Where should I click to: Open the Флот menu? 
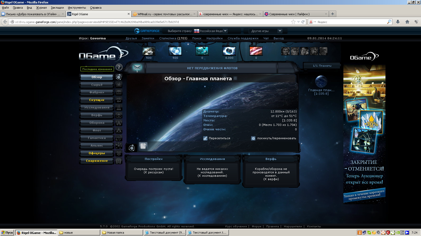click(x=97, y=130)
